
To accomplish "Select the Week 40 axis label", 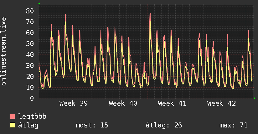I will pyautogui.click(x=123, y=103).
